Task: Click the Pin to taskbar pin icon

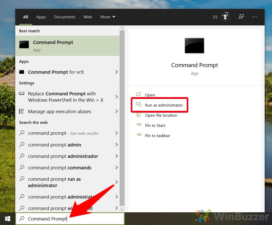Action: 139,135
